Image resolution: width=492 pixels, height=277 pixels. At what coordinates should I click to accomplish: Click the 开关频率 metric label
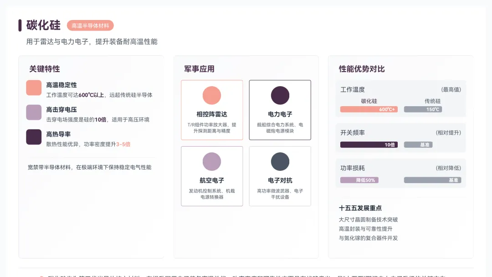pos(353,133)
